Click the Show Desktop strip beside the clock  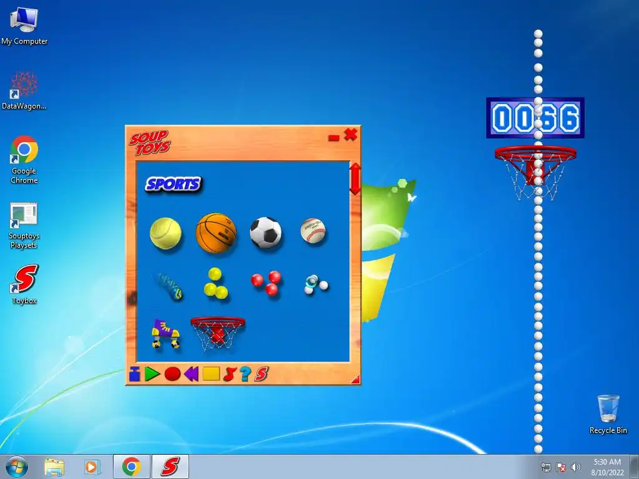pos(635,467)
